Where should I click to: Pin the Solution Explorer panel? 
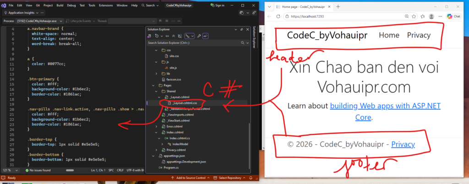pos(241,29)
